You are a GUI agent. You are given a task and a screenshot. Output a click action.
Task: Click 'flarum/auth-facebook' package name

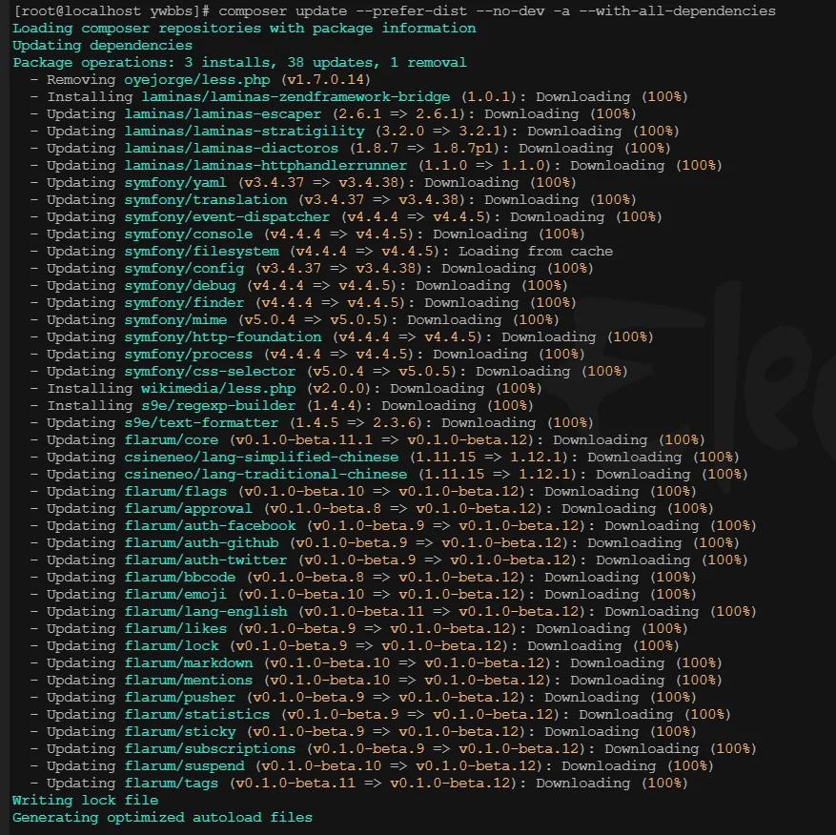[x=210, y=525]
